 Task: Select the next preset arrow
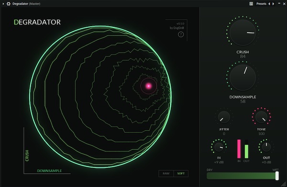tap(273, 4)
